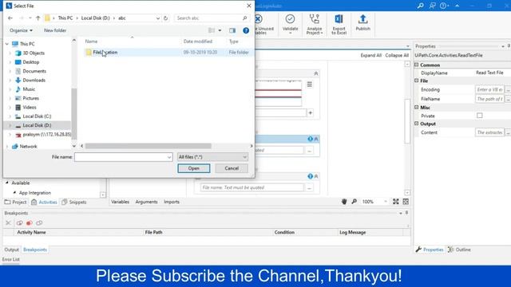Image resolution: width=511 pixels, height=287 pixels.
Task: Expand Network tree node
Action: coord(7,147)
